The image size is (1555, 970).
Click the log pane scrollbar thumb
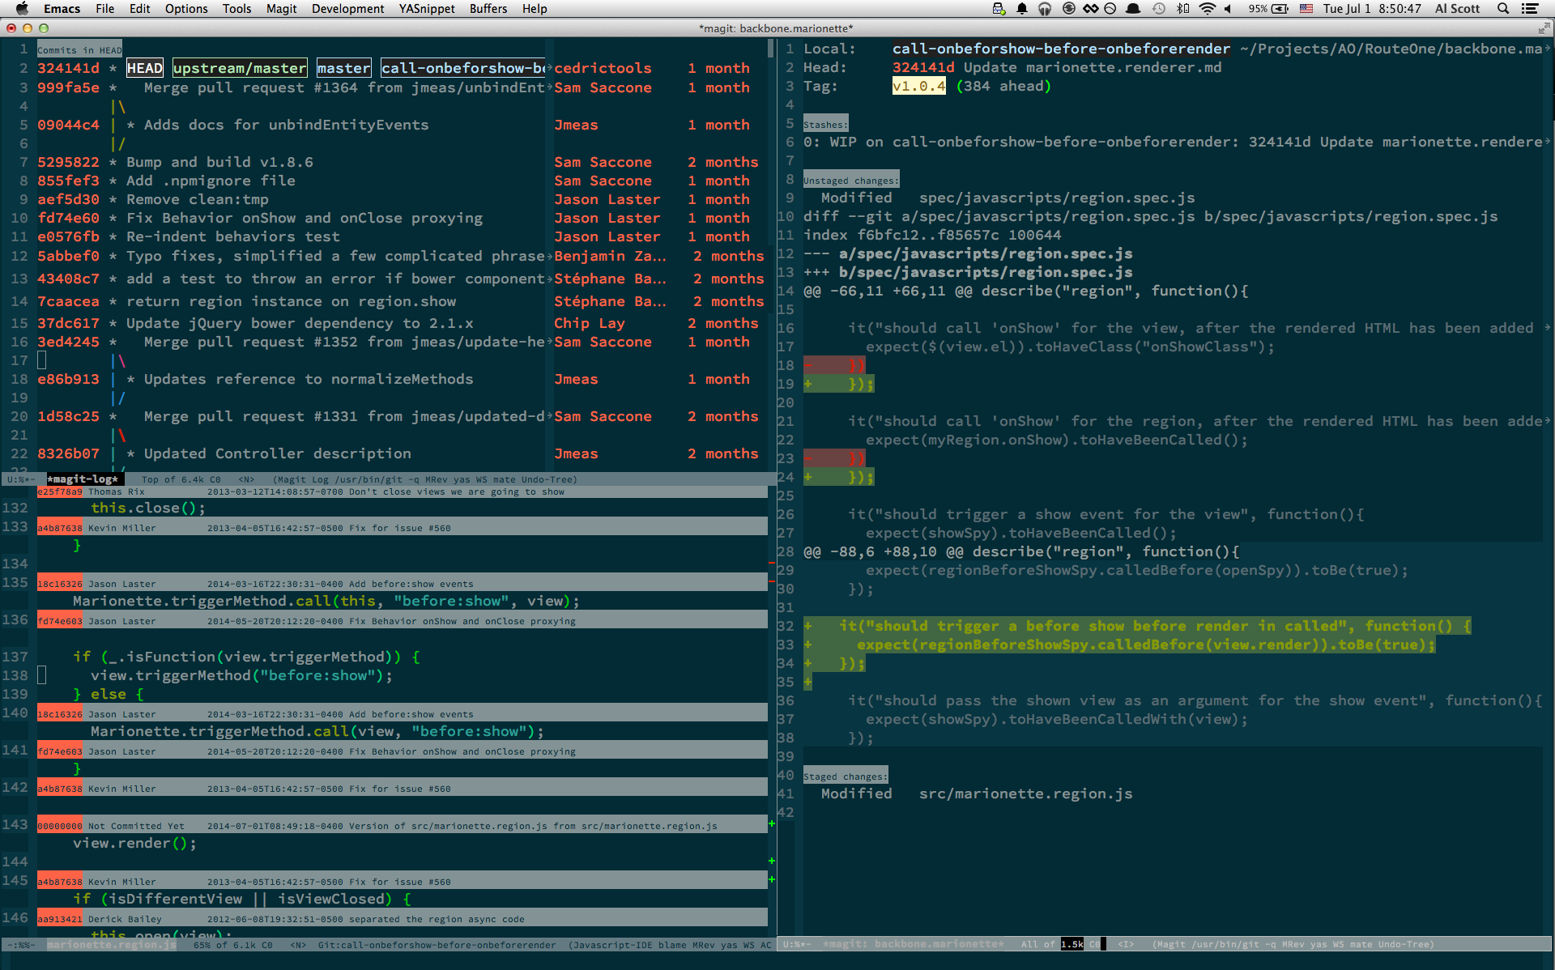770,48
